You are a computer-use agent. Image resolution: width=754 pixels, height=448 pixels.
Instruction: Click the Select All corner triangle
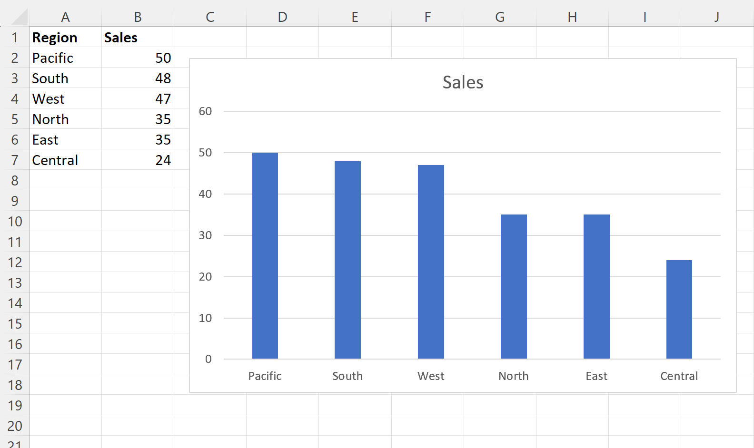20,17
